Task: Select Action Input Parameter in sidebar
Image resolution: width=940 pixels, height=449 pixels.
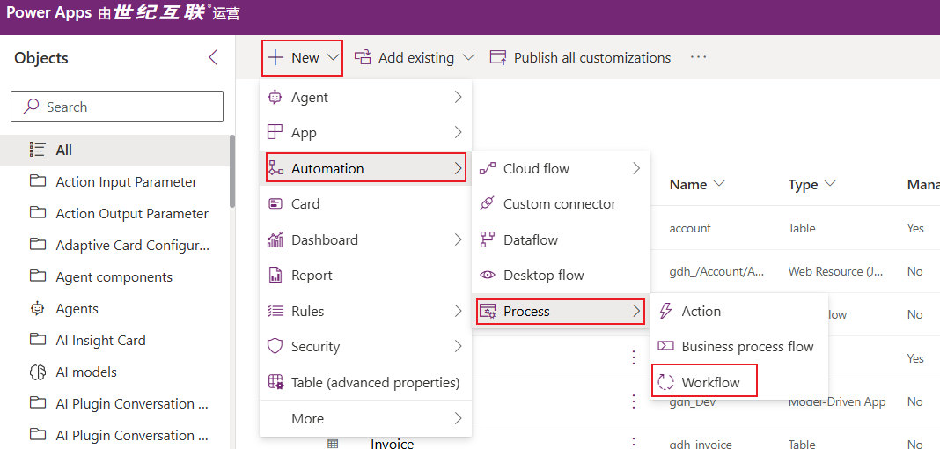Action: point(114,181)
